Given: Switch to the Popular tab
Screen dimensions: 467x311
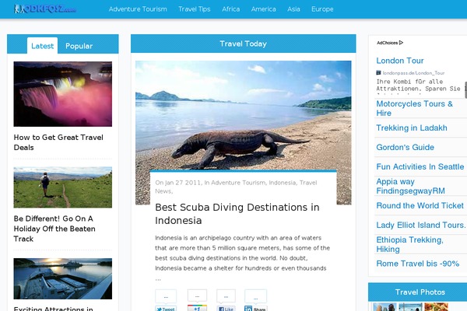Looking at the screenshot, I should pyautogui.click(x=79, y=46).
